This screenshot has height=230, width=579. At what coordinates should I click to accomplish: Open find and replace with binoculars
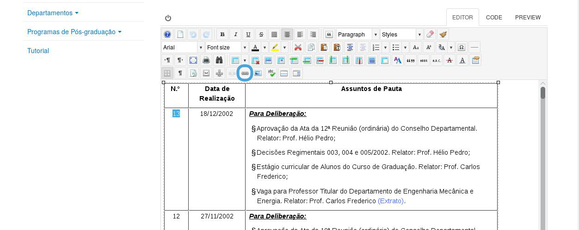219,60
